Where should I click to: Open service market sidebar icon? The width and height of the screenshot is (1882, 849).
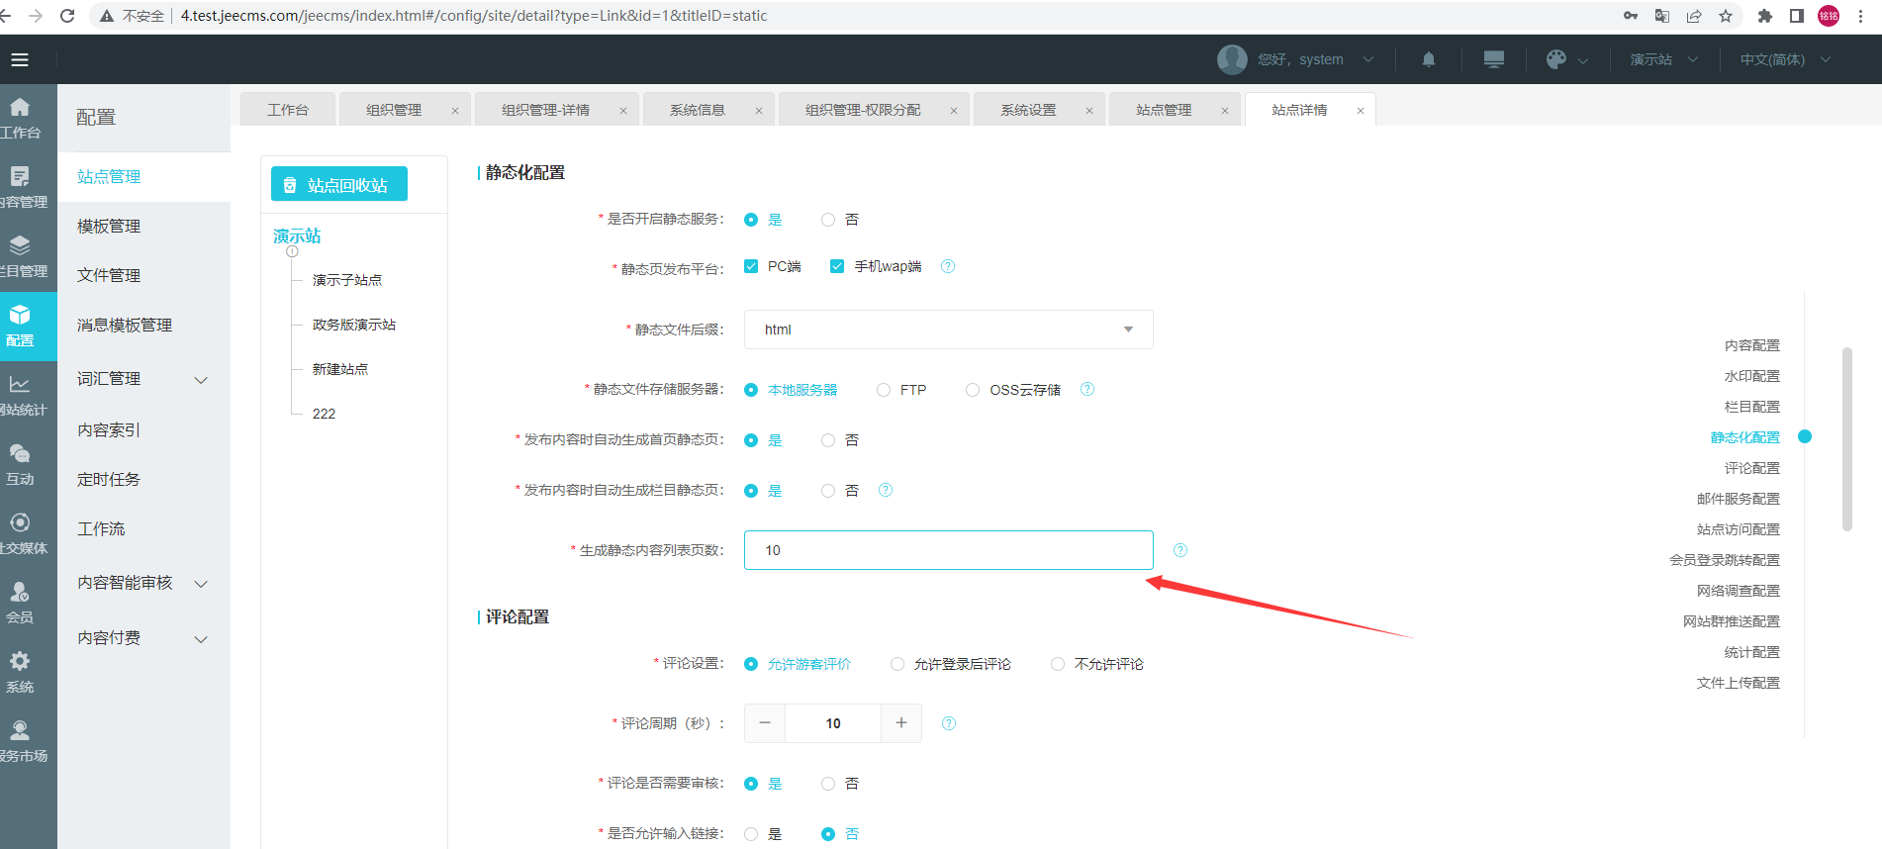20,730
